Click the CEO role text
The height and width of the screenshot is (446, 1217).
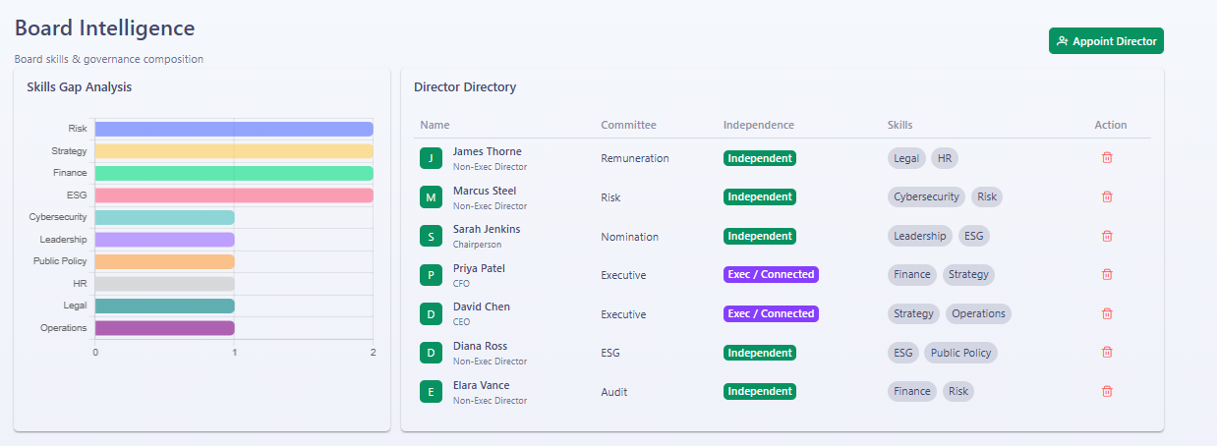(x=461, y=322)
